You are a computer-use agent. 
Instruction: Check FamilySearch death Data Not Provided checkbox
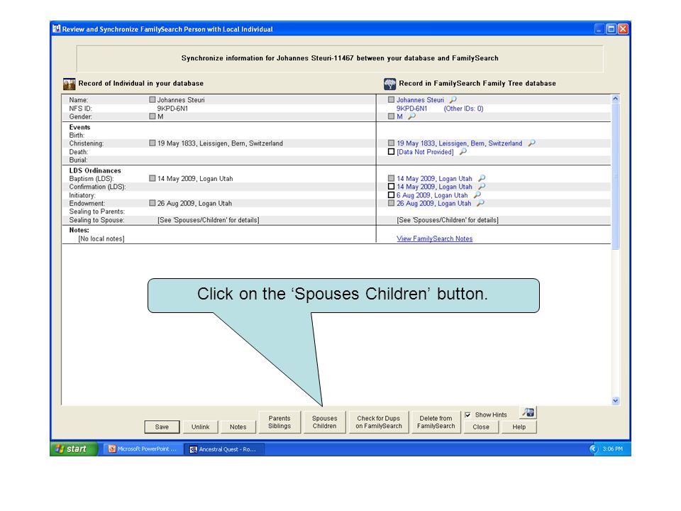click(x=391, y=152)
